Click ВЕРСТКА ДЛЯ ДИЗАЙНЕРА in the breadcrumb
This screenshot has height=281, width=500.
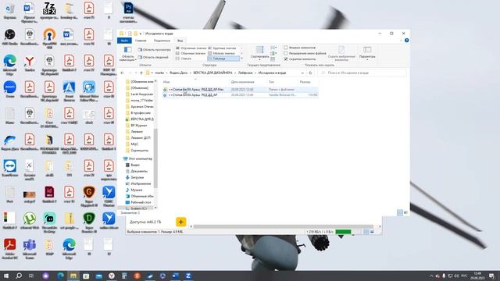pyautogui.click(x=212, y=73)
